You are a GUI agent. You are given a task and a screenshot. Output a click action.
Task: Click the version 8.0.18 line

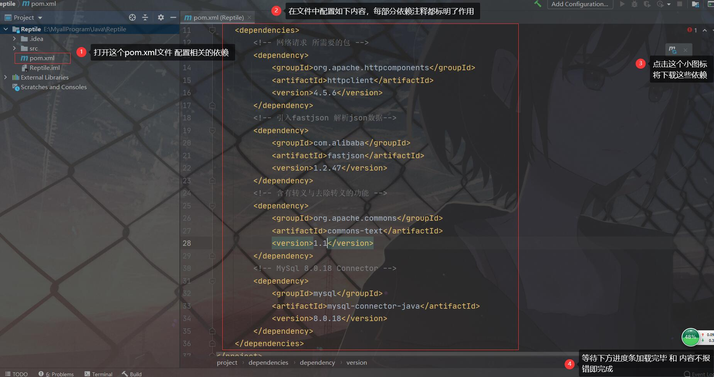click(x=330, y=318)
